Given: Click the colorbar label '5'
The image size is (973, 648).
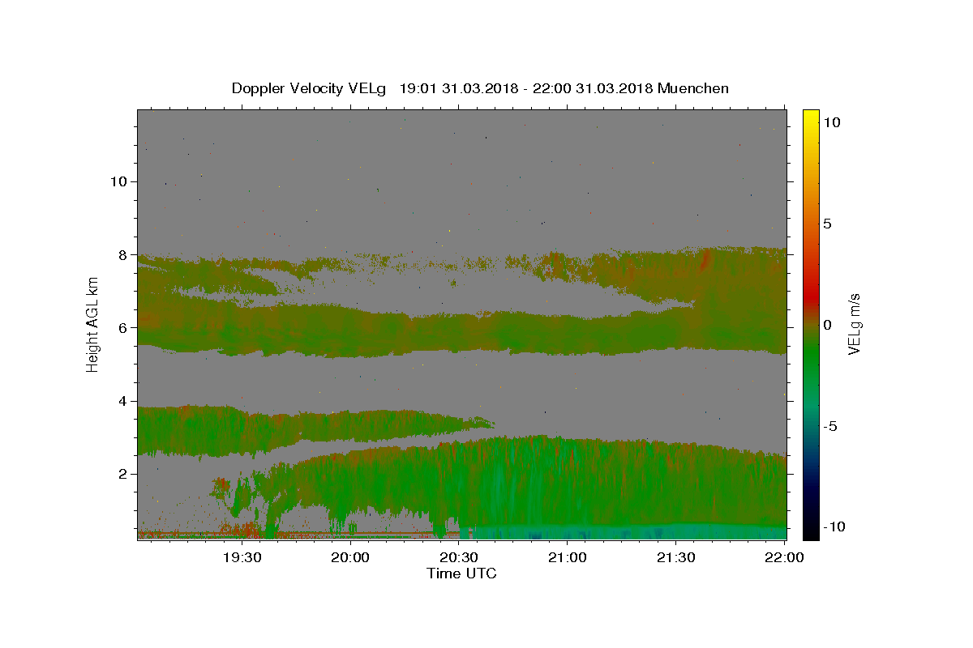Looking at the screenshot, I should [828, 224].
